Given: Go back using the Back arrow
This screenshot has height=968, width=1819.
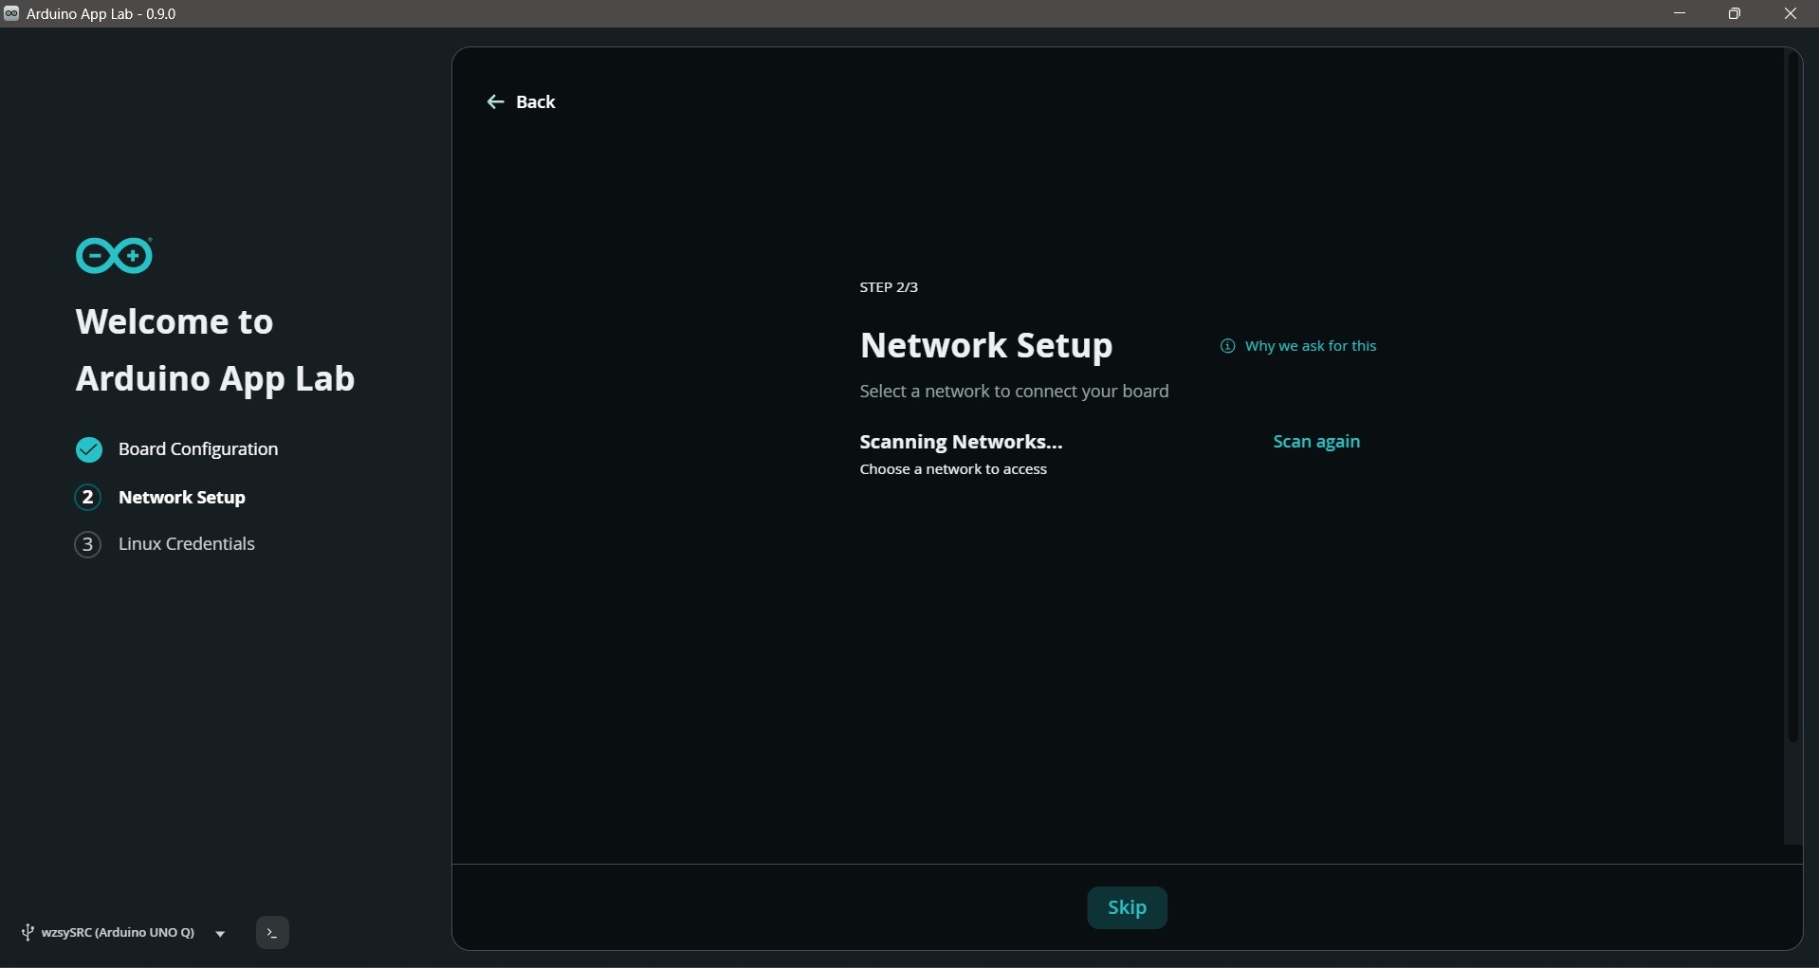Looking at the screenshot, I should pyautogui.click(x=521, y=102).
